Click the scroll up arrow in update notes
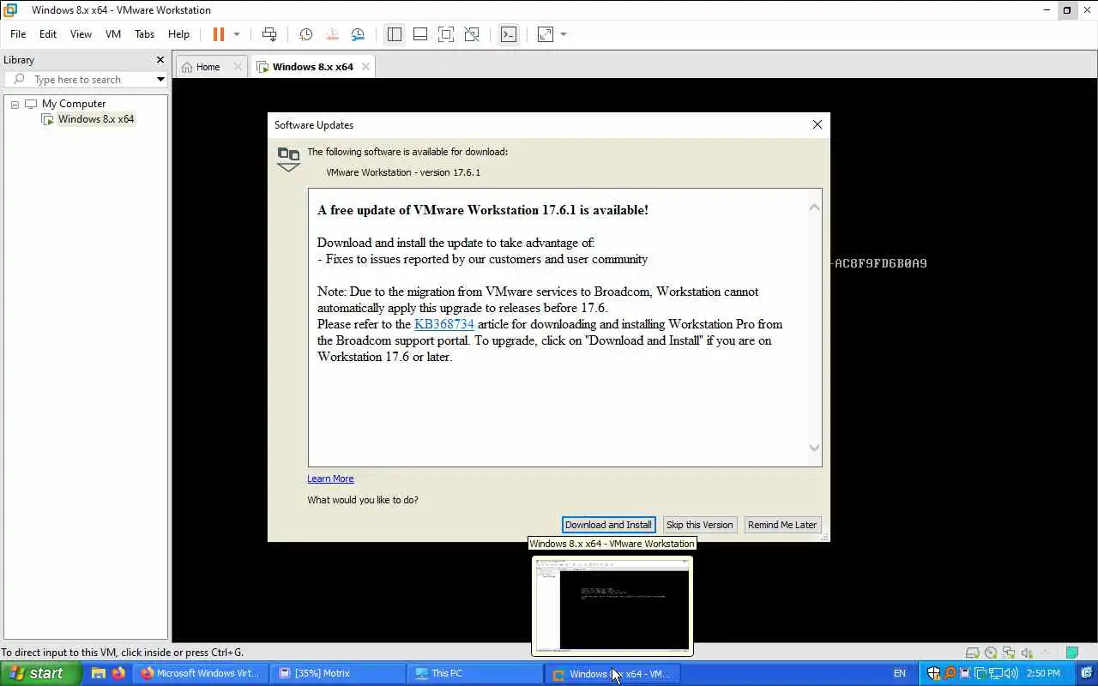Viewport: 1098px width, 686px height. (814, 207)
